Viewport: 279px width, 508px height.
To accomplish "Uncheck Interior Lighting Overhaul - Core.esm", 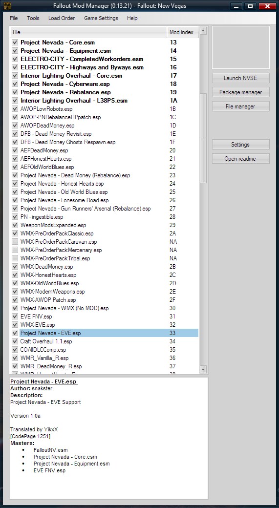I will pyautogui.click(x=15, y=76).
